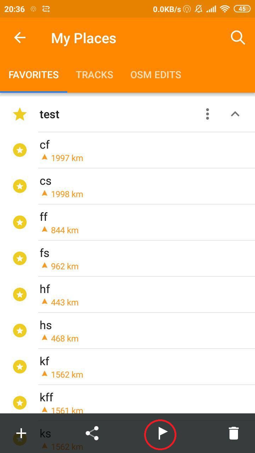Tap star icon beside hs favorite
The image size is (255, 453).
click(20, 331)
